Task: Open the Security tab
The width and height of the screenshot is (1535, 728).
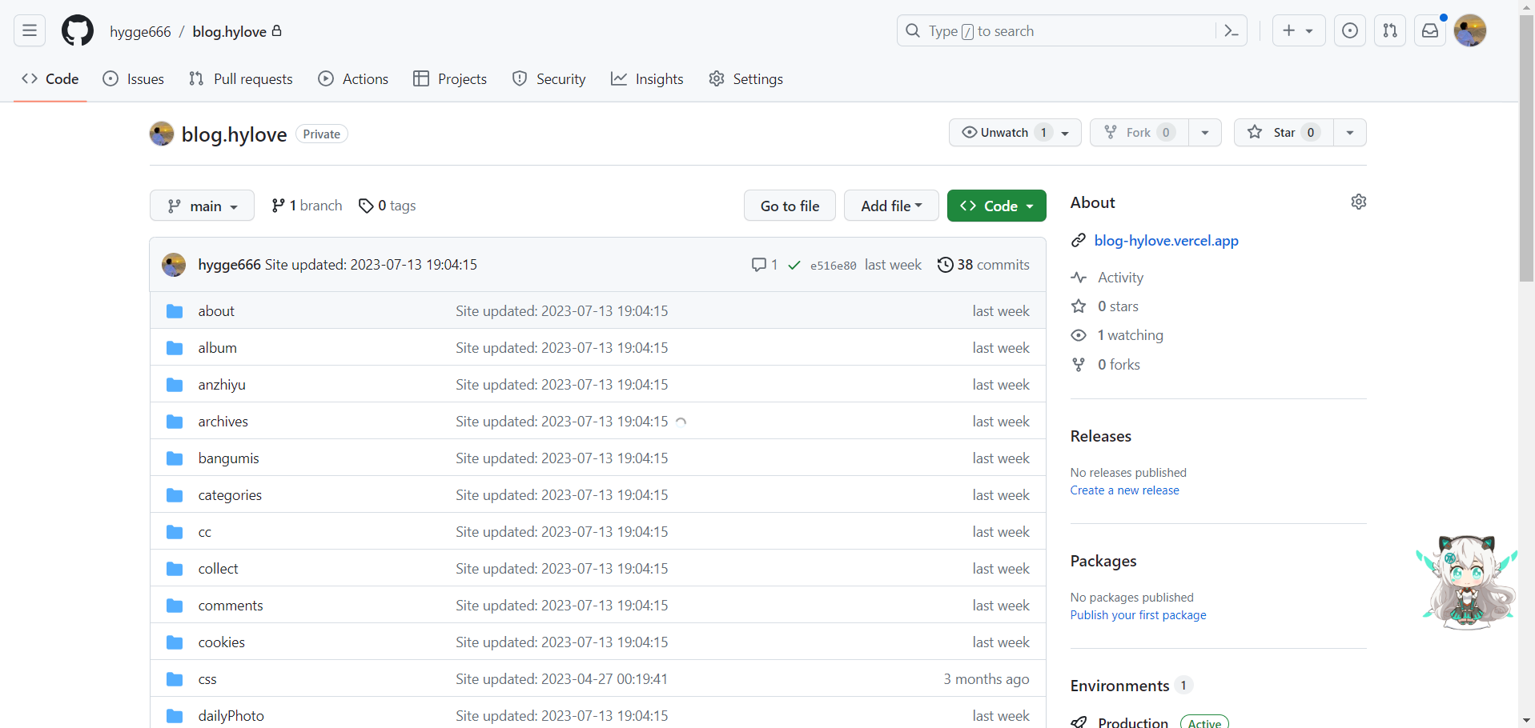Action: click(549, 79)
